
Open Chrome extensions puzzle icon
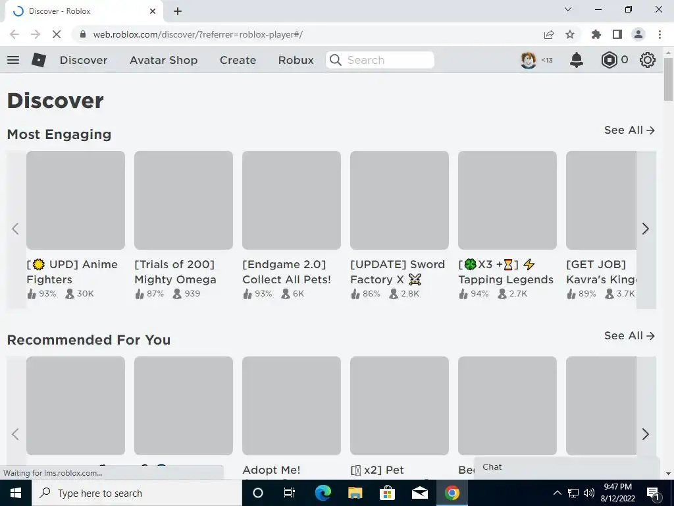pos(596,34)
